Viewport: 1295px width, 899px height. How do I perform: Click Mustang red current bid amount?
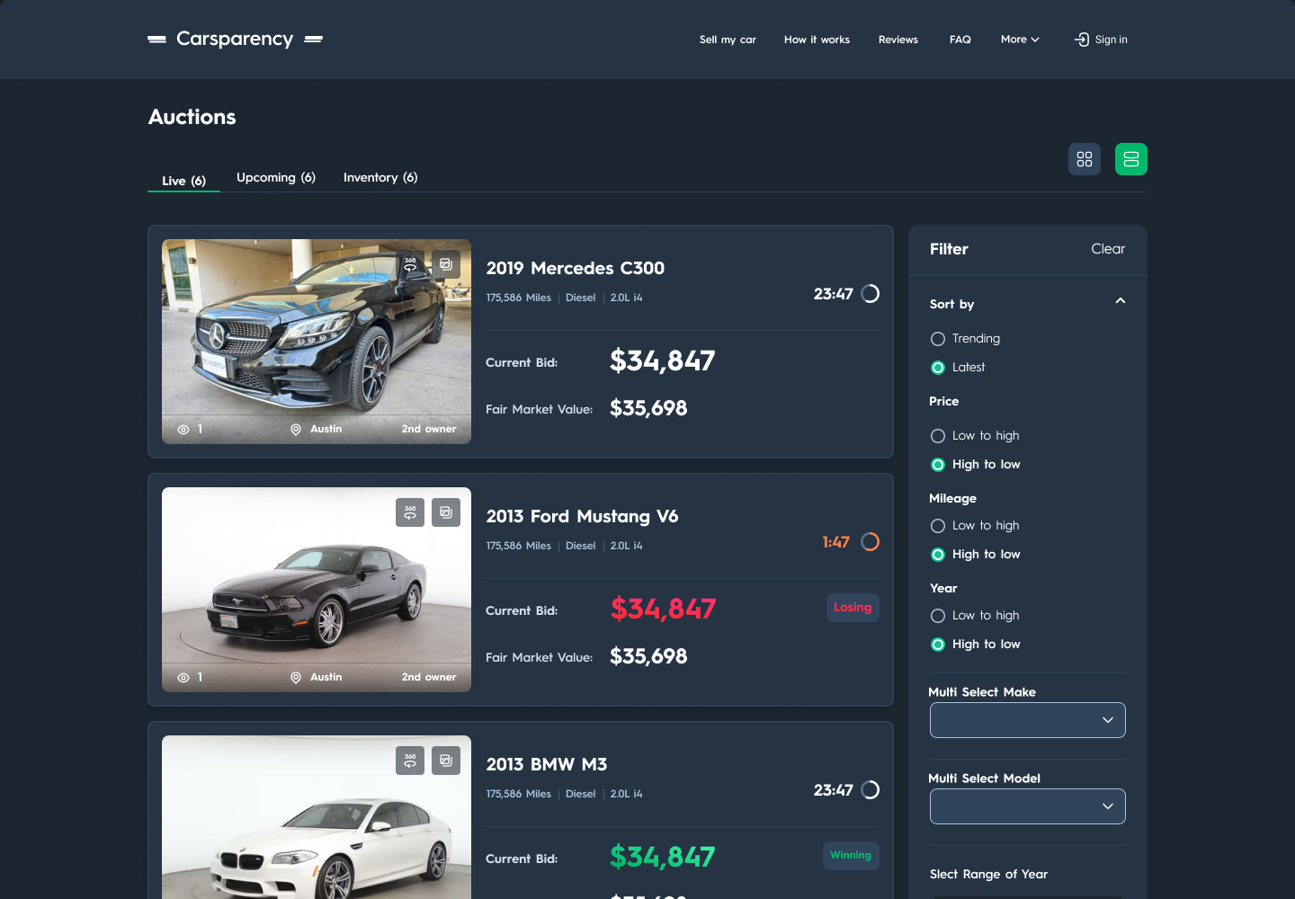click(x=663, y=610)
